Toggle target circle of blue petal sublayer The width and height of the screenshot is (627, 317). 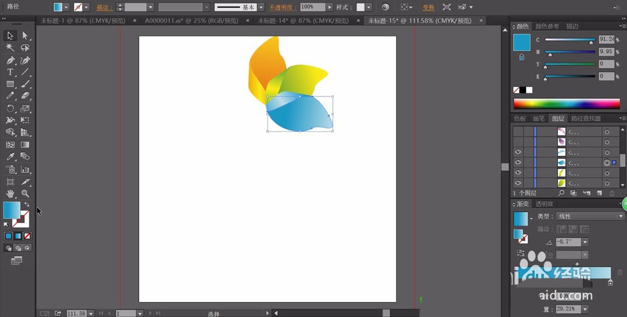(x=607, y=162)
